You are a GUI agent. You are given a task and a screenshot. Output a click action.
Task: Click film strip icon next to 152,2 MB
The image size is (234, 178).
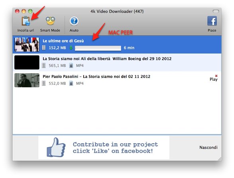[44, 48]
